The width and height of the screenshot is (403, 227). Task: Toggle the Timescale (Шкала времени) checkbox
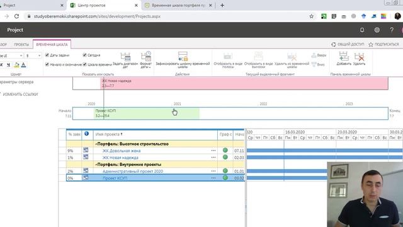84,64
